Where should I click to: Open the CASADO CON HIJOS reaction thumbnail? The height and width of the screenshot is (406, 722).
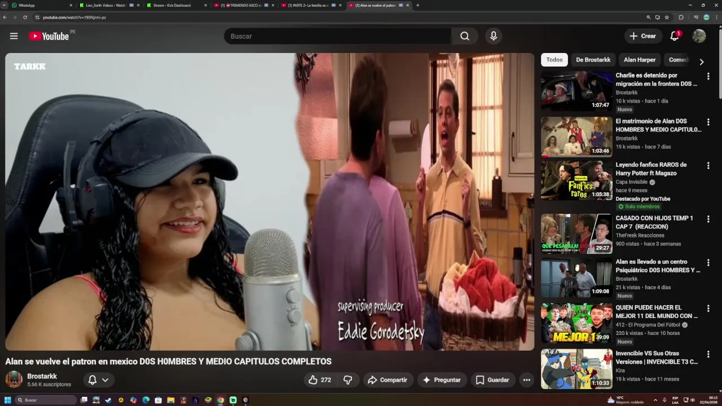(576, 233)
